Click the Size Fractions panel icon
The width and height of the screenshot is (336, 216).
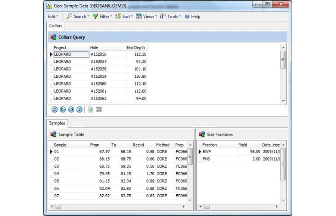(x=203, y=135)
